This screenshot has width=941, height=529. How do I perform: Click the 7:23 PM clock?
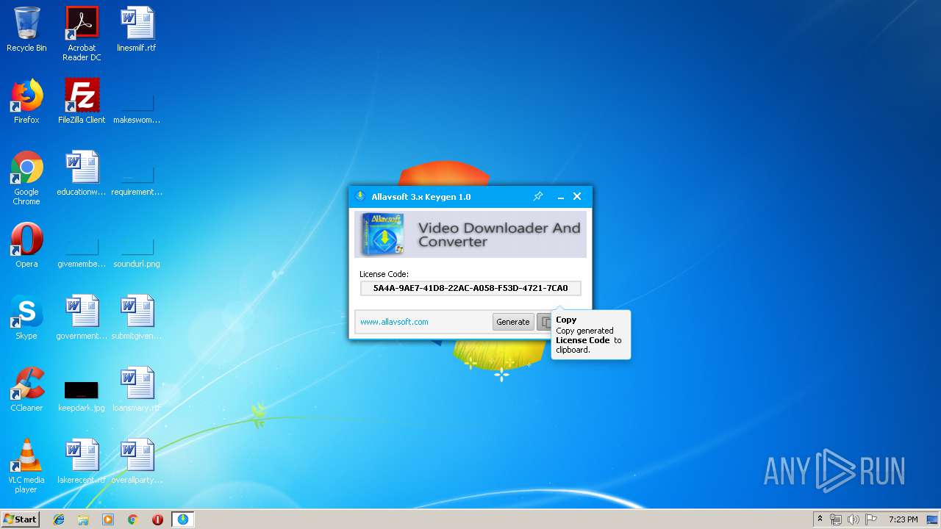(903, 519)
